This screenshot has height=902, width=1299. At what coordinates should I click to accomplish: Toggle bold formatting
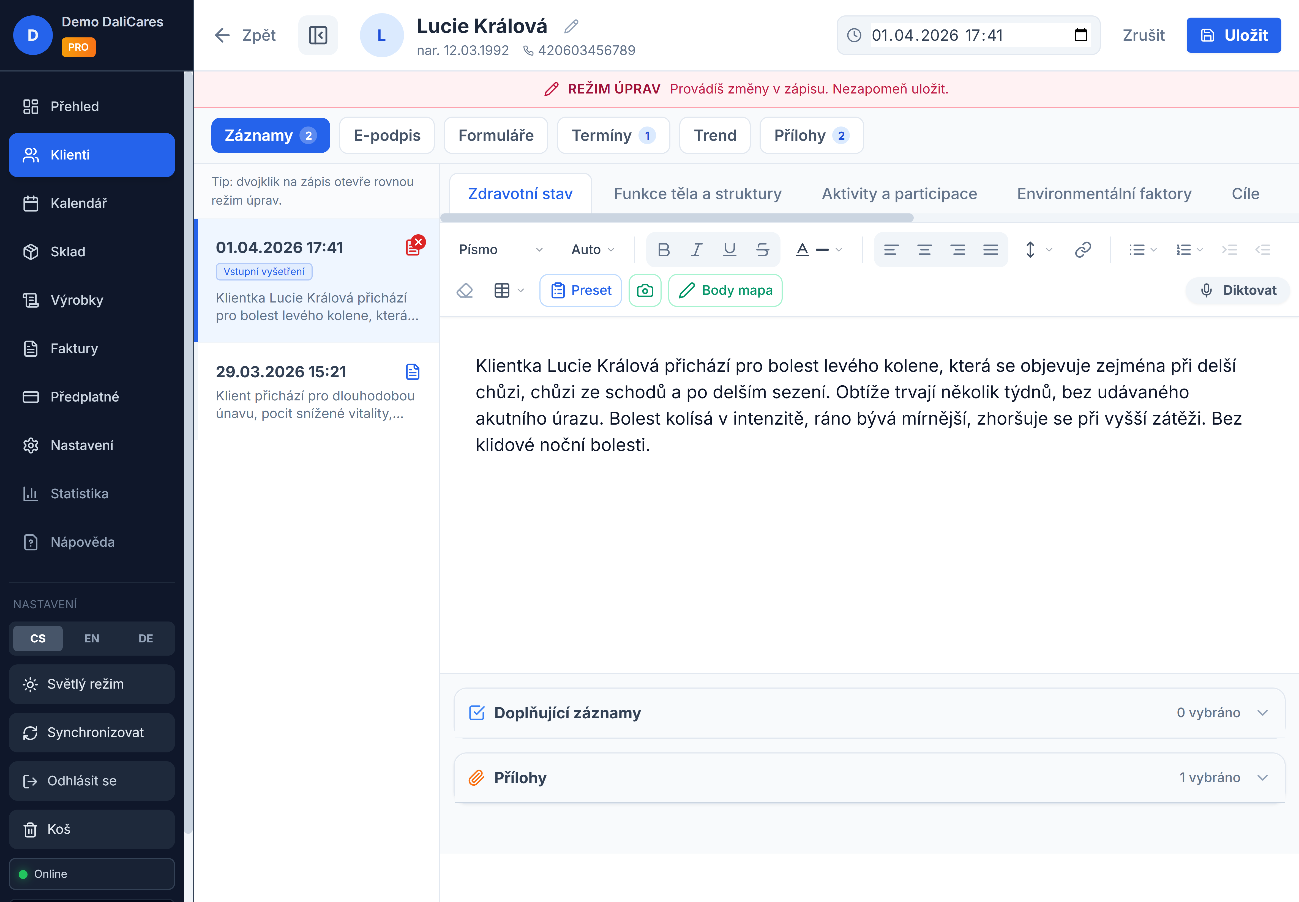(x=663, y=249)
